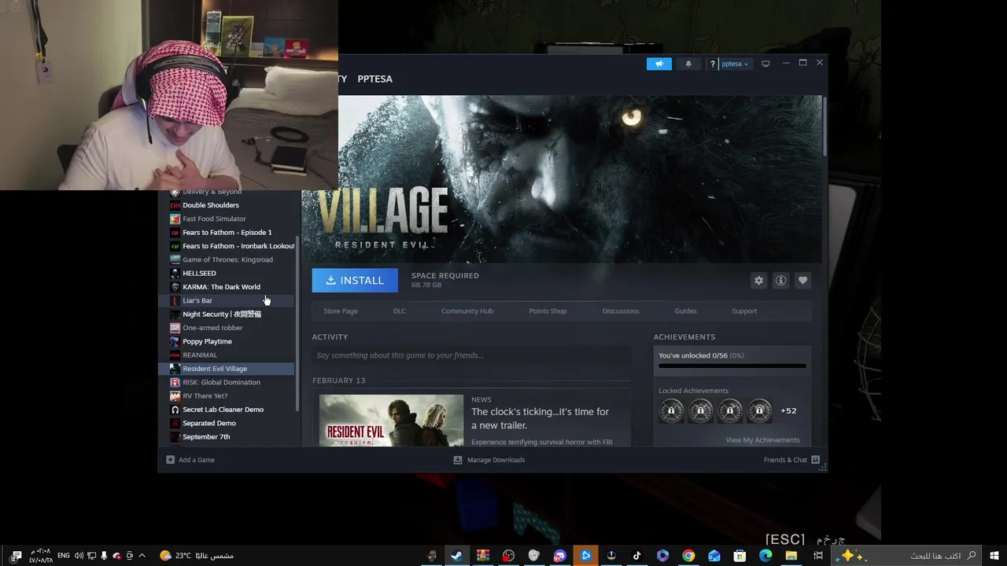This screenshot has width=1007, height=566.
Task: Open the Community Hub tab
Action: pos(467,311)
